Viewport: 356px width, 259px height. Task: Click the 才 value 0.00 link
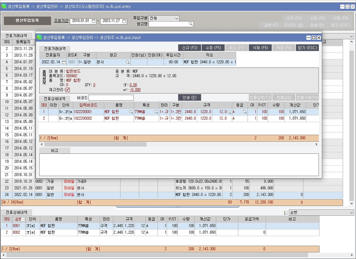pos(133,85)
